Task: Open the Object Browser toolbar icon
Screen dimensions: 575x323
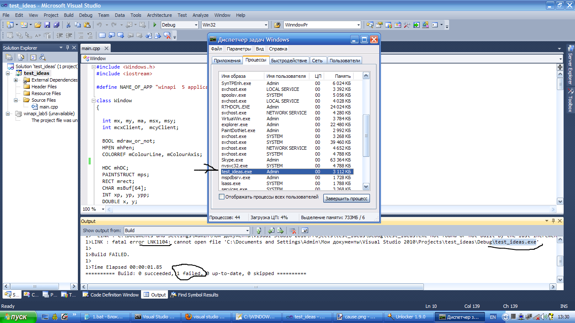Action: pyautogui.click(x=398, y=25)
